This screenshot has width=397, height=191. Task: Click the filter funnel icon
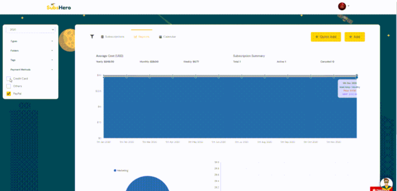(92, 36)
